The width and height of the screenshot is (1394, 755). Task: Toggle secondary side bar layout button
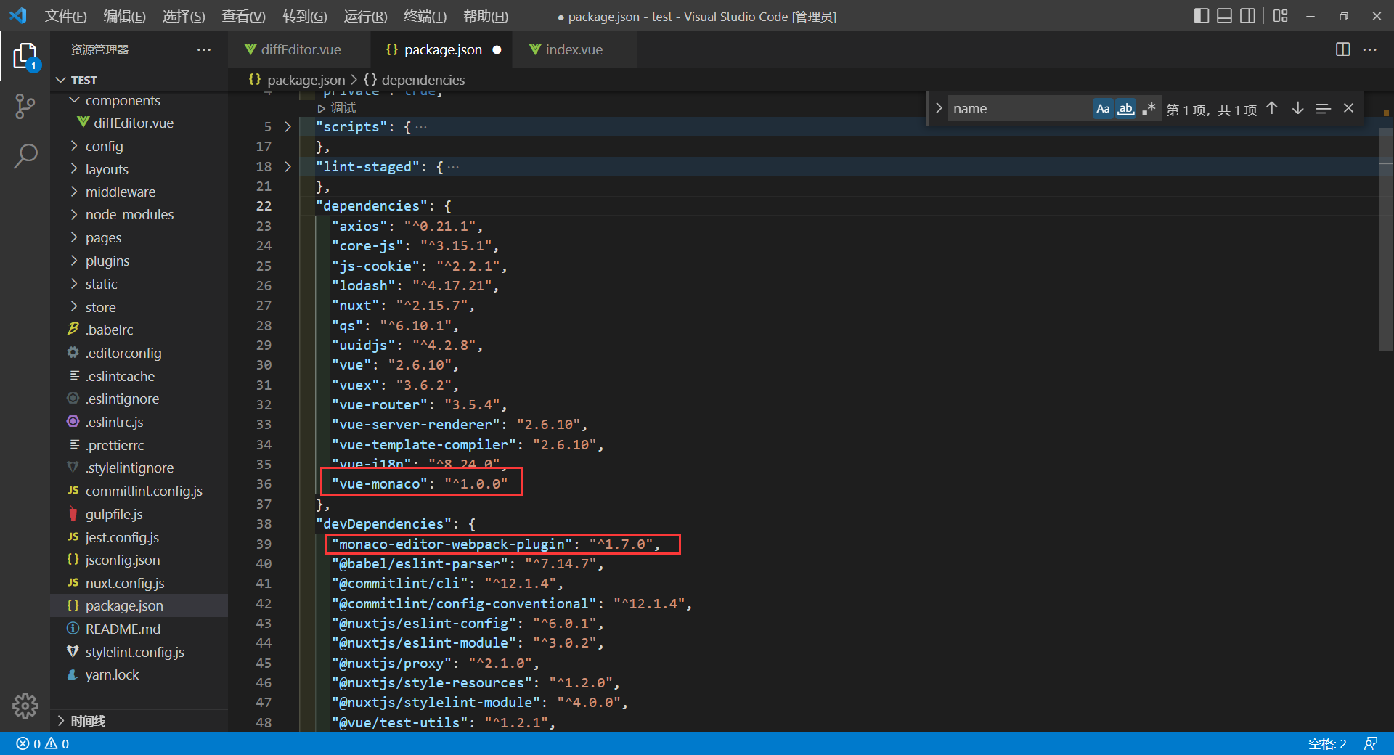(1248, 16)
